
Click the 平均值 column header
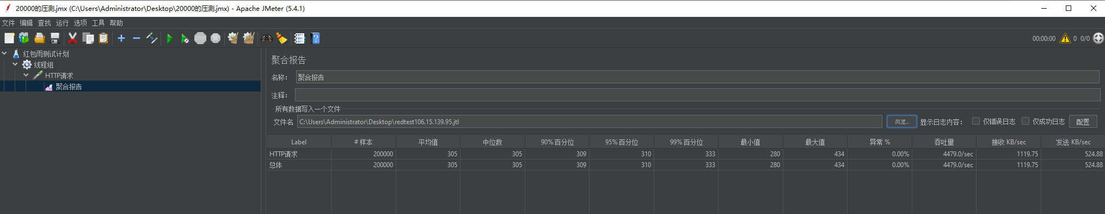428,142
